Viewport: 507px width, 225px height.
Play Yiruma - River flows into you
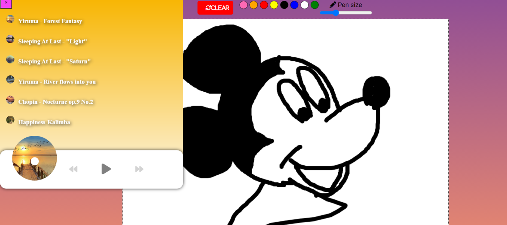(57, 81)
